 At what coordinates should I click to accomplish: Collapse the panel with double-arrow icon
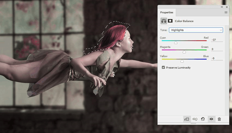click(222, 7)
